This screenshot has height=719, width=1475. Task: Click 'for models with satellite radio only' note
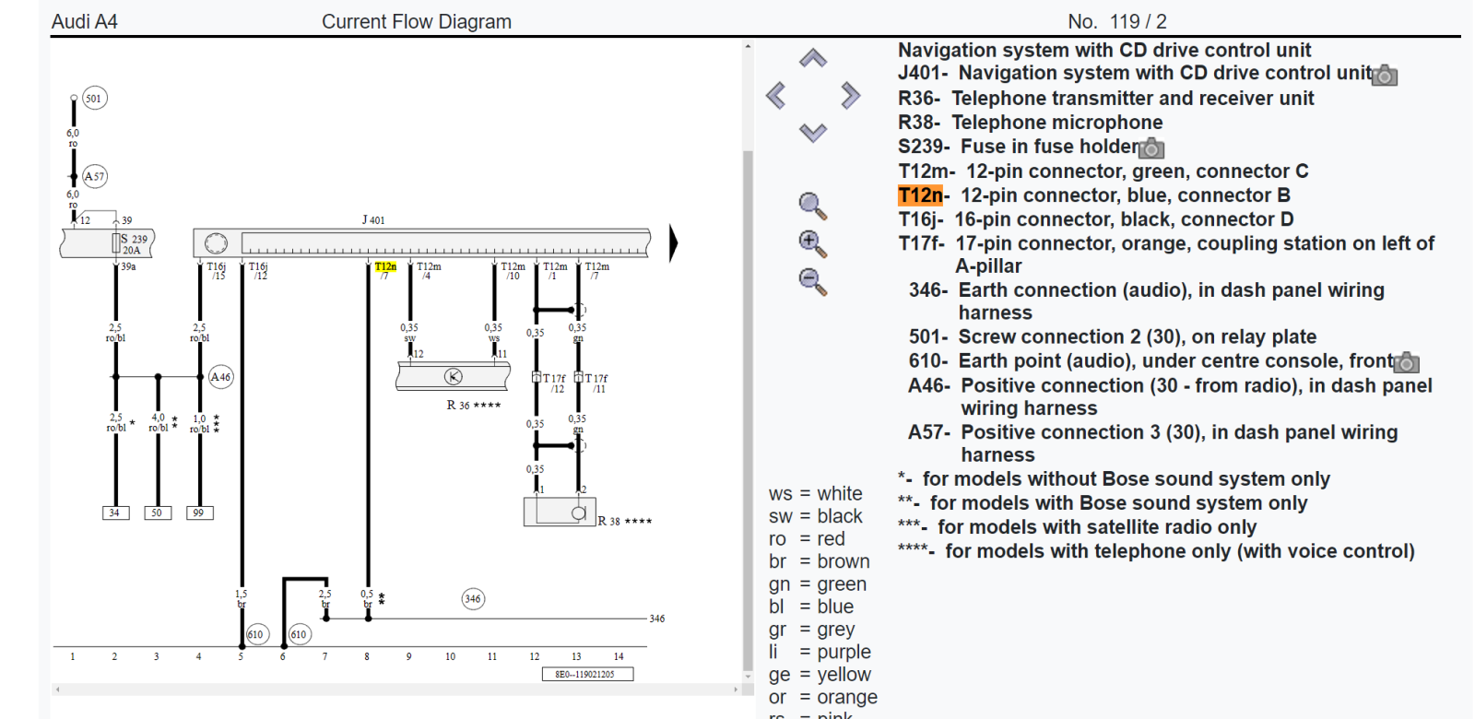click(1078, 527)
